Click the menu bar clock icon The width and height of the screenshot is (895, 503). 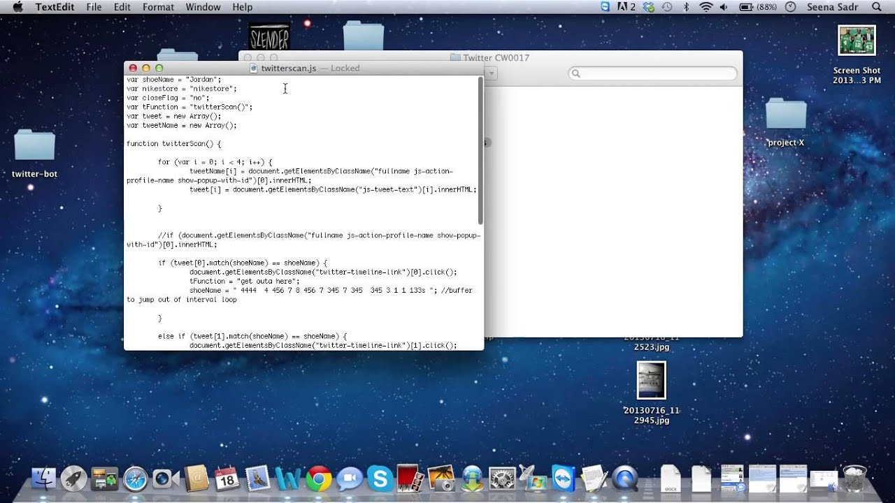click(791, 7)
